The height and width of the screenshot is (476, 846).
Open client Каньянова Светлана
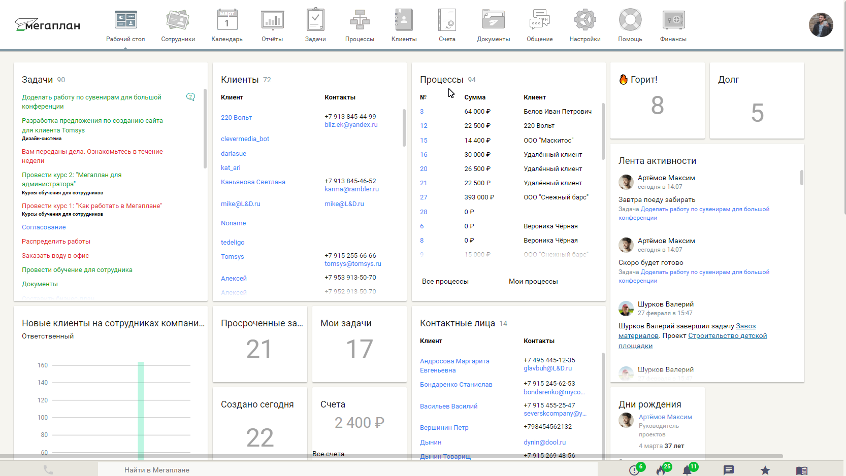253,182
